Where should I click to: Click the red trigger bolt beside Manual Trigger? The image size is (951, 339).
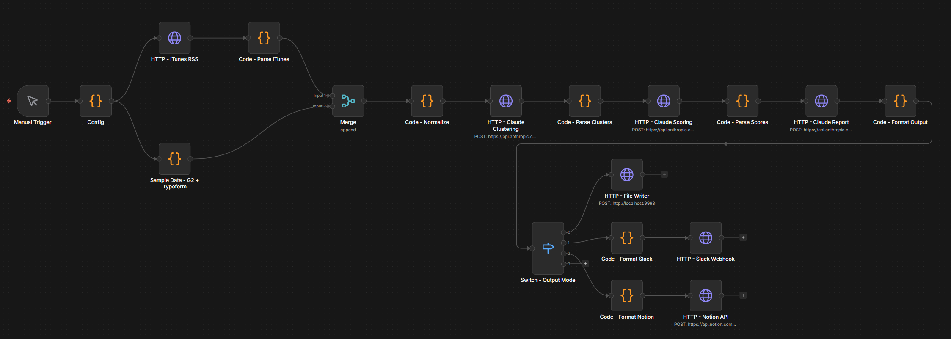point(9,101)
